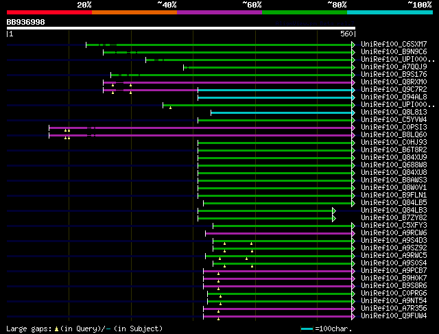Select the UniRef100_Q84XU8 hit label
The width and height of the screenshot is (439, 334).
394,173
